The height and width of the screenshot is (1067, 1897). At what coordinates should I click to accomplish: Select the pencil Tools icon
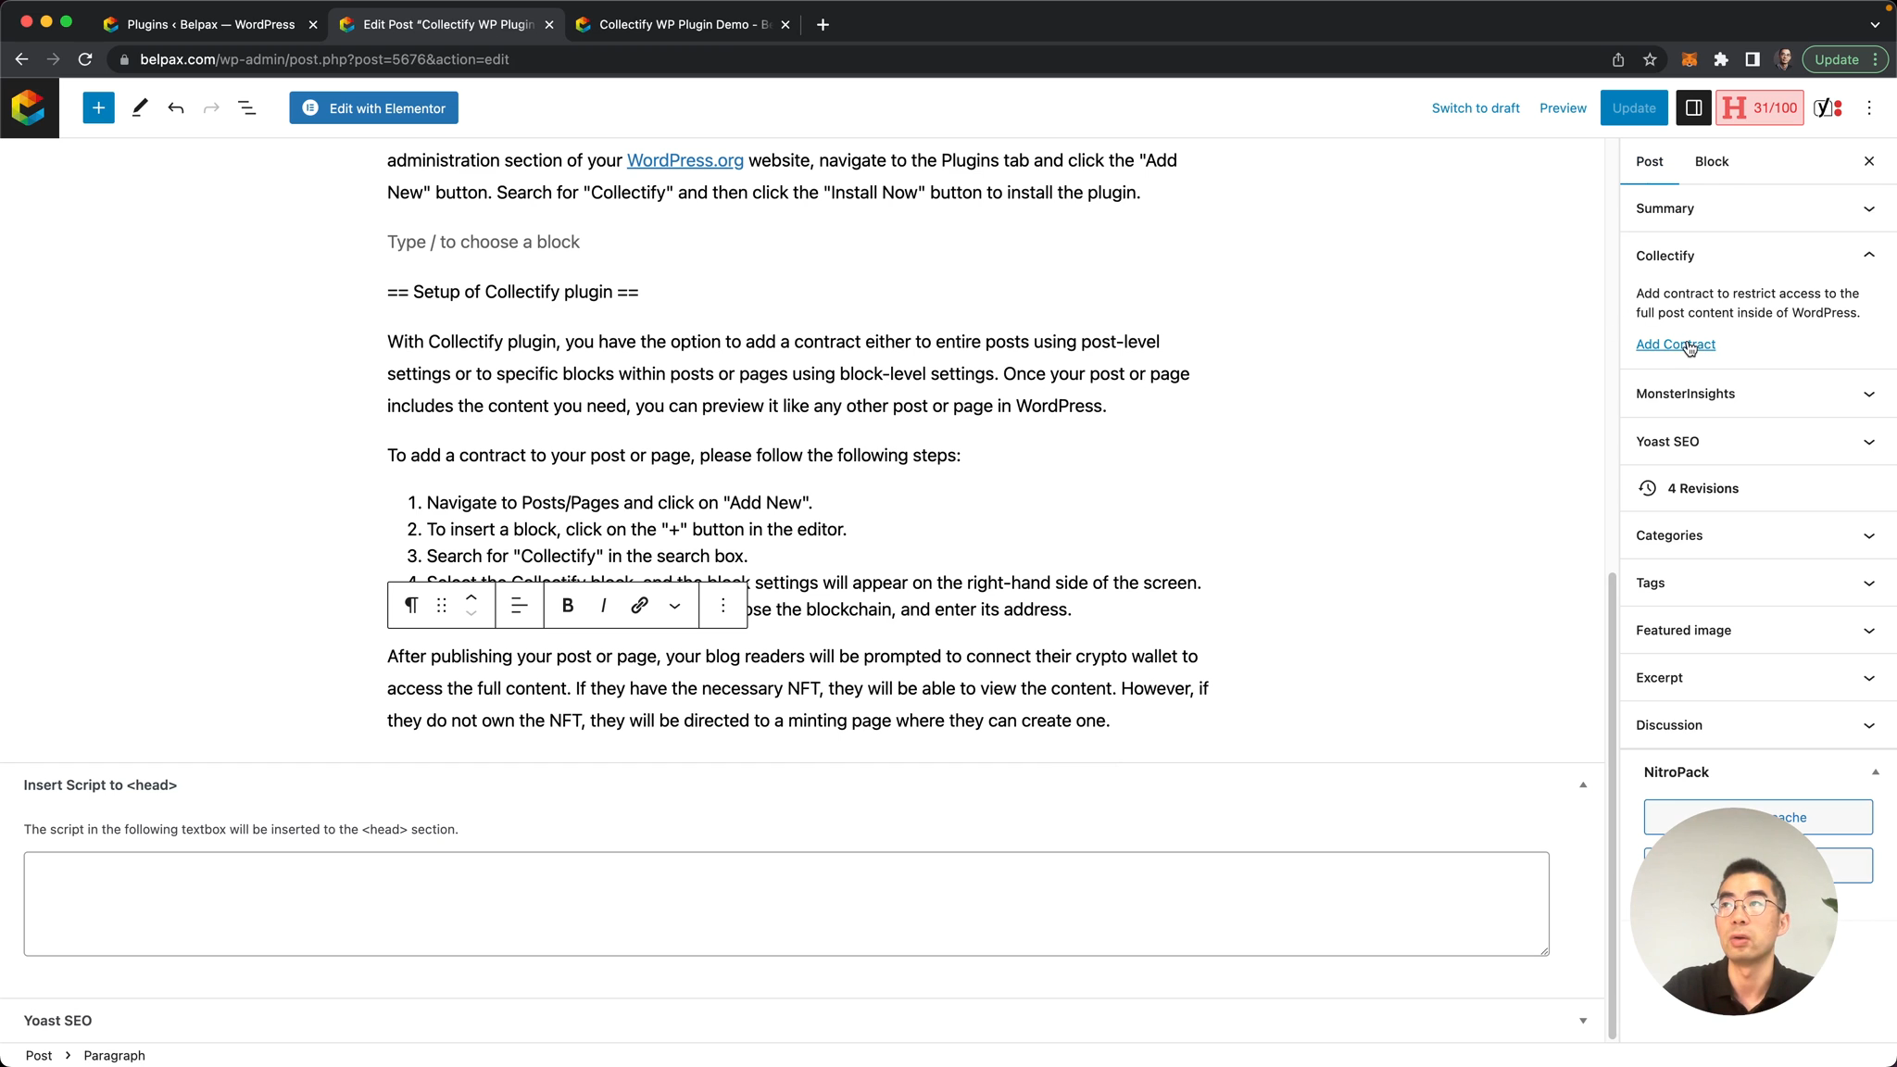pos(140,108)
